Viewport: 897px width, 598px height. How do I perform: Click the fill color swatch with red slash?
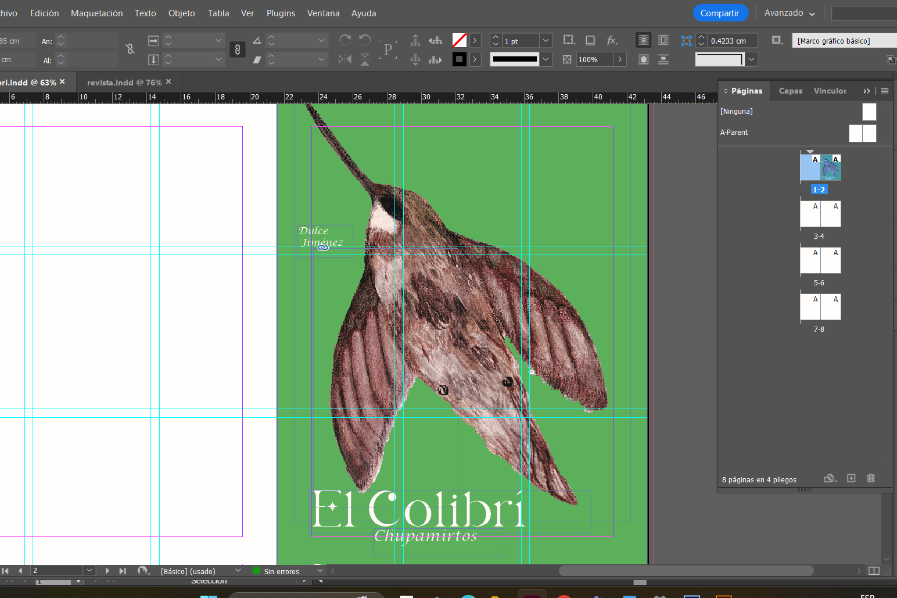(x=460, y=40)
